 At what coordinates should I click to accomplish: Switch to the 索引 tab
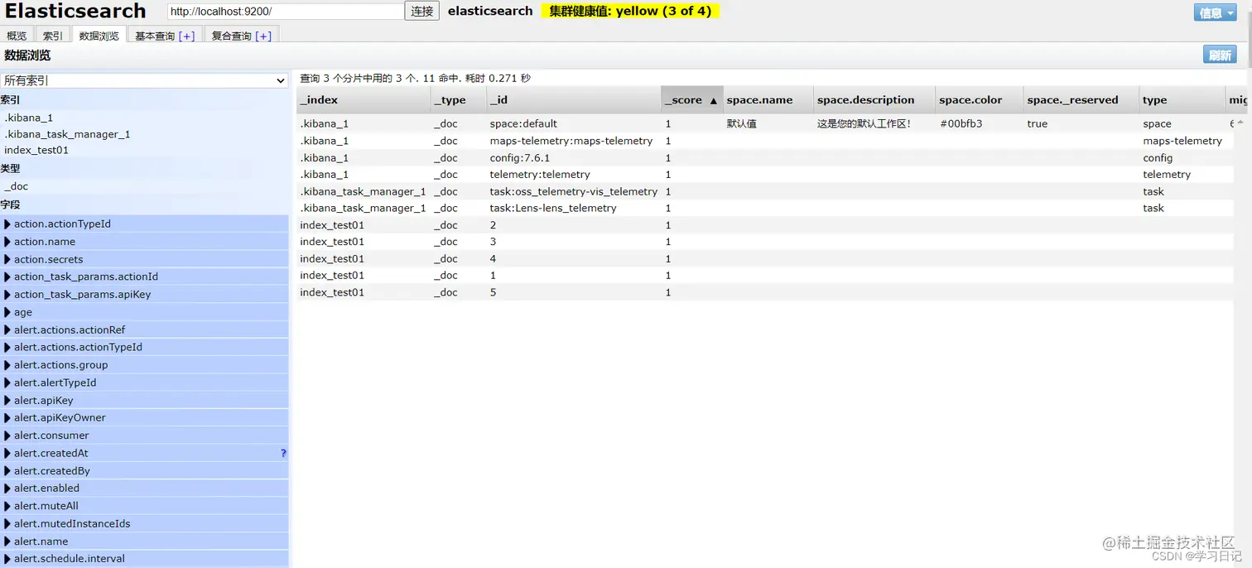click(x=53, y=36)
